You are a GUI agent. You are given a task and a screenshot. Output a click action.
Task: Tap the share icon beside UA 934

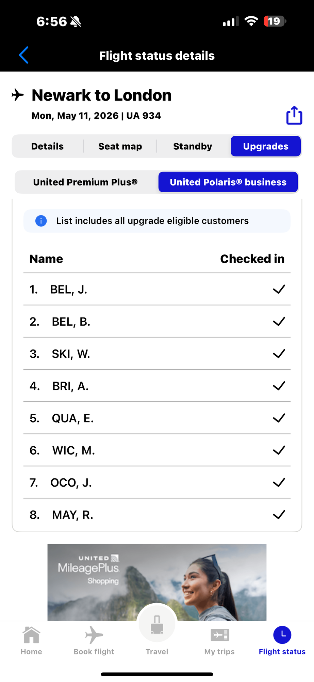click(294, 115)
